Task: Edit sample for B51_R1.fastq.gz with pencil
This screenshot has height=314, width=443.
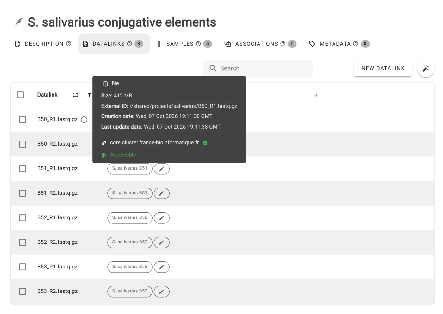Action: coord(162,169)
